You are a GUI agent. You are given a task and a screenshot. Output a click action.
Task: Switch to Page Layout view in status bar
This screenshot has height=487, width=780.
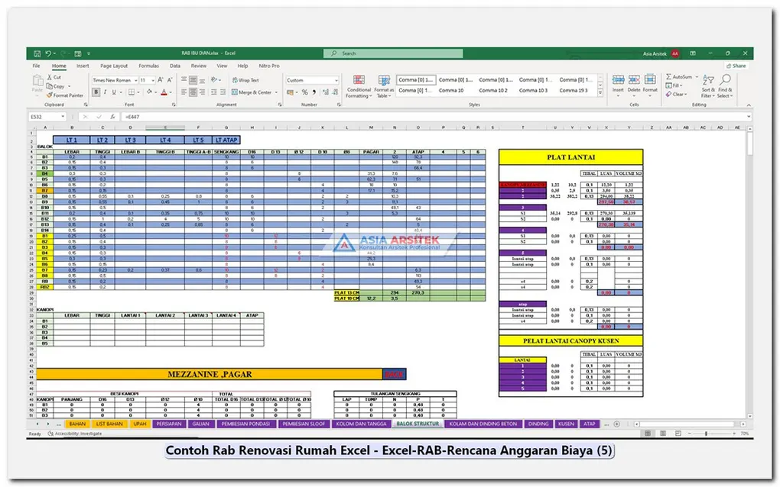[x=662, y=434]
